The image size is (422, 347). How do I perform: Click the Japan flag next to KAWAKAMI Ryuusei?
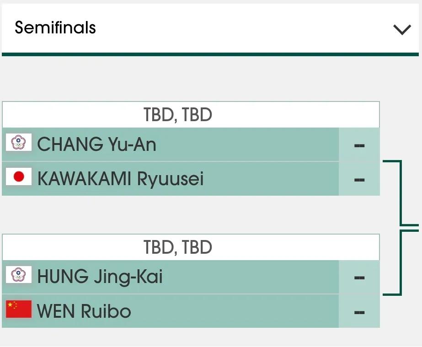[x=19, y=176]
